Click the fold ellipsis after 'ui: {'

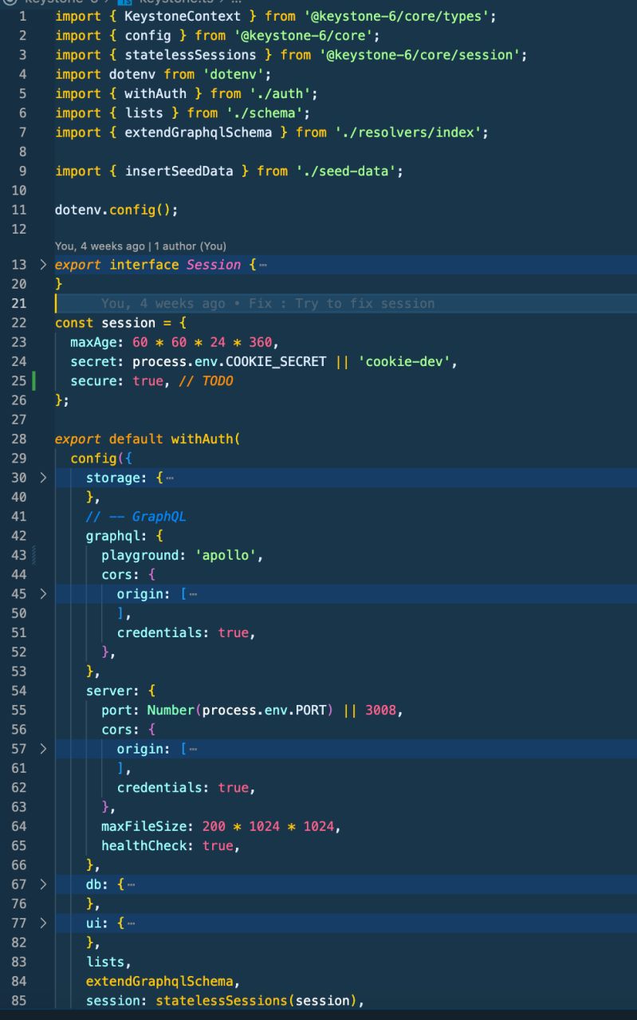click(x=131, y=924)
